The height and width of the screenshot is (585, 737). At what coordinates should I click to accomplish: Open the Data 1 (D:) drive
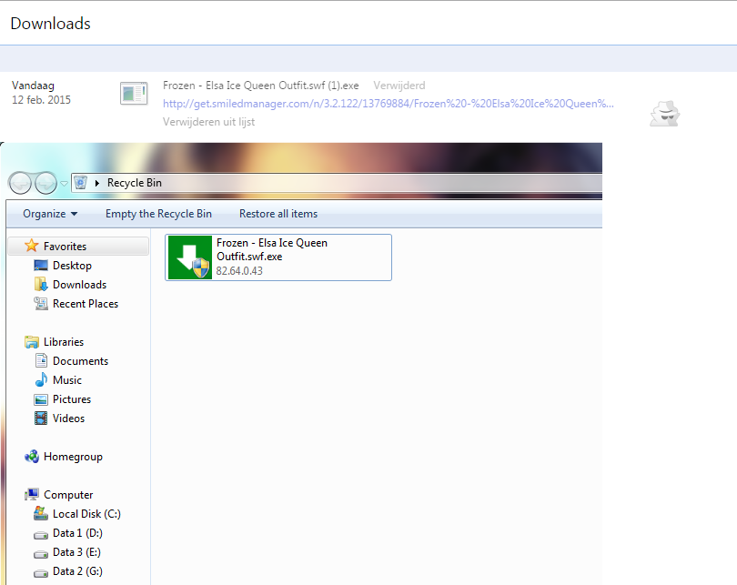coord(79,533)
